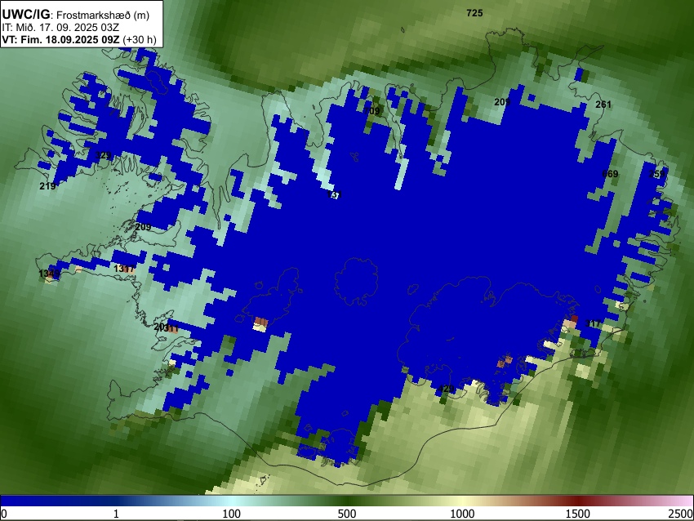Screen dimensions: 694x521
Task: Select the map value 261
Action: coord(603,105)
